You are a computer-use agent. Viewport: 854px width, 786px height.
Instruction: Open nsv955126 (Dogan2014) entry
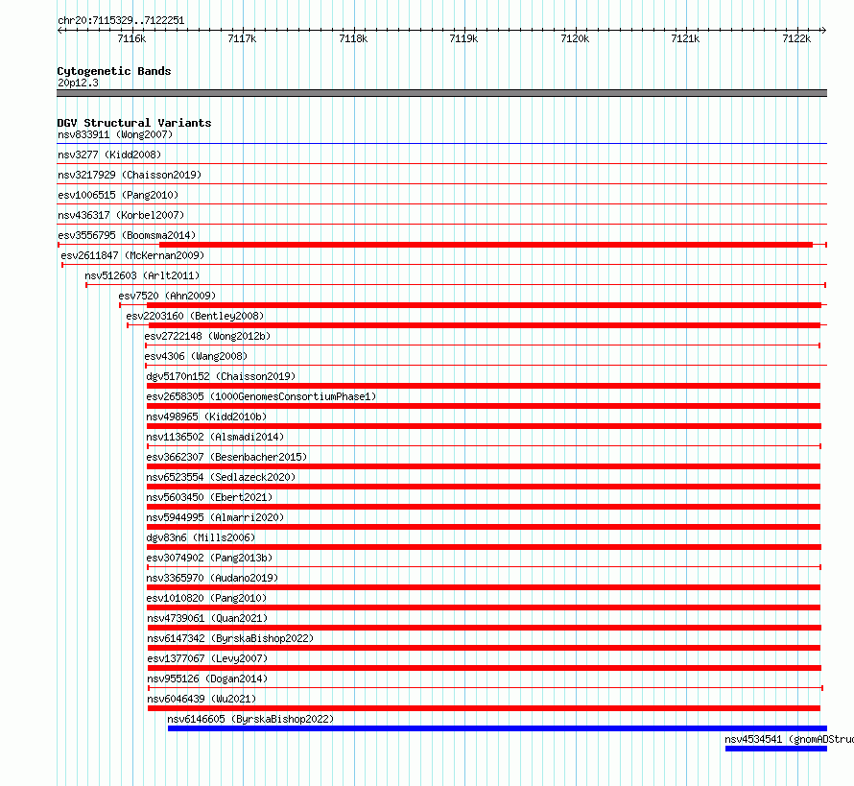point(207,679)
